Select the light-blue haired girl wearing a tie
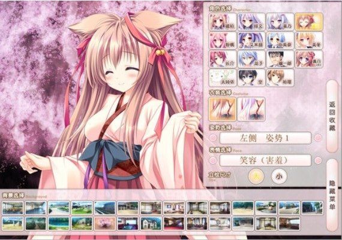This screenshot has height=240, width=342. point(280,40)
